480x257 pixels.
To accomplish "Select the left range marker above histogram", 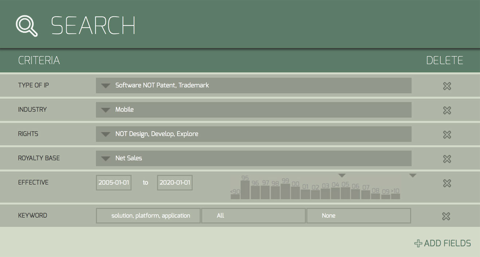I will 342,176.
